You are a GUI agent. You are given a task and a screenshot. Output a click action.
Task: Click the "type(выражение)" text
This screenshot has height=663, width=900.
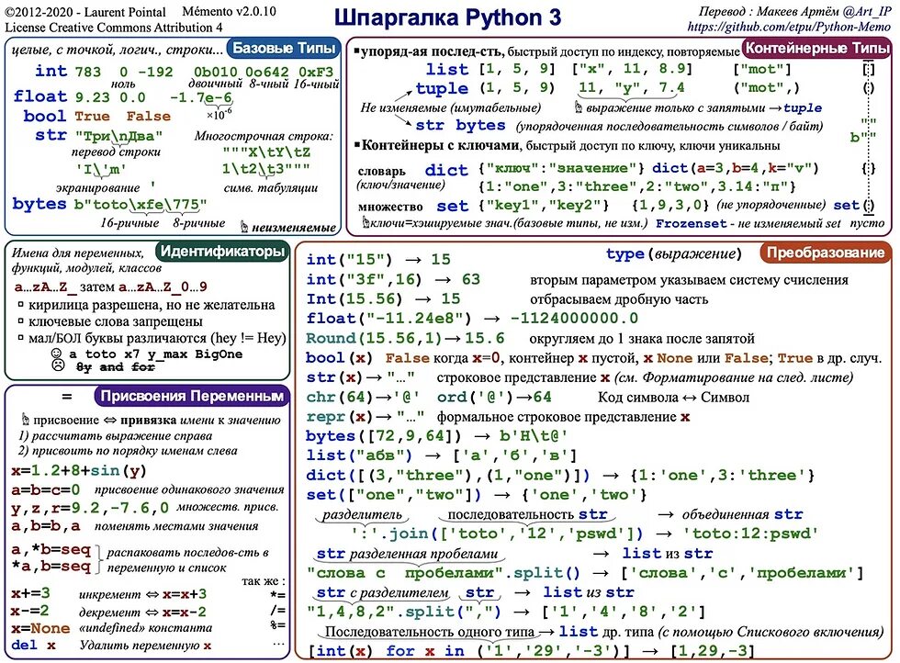coord(673,253)
